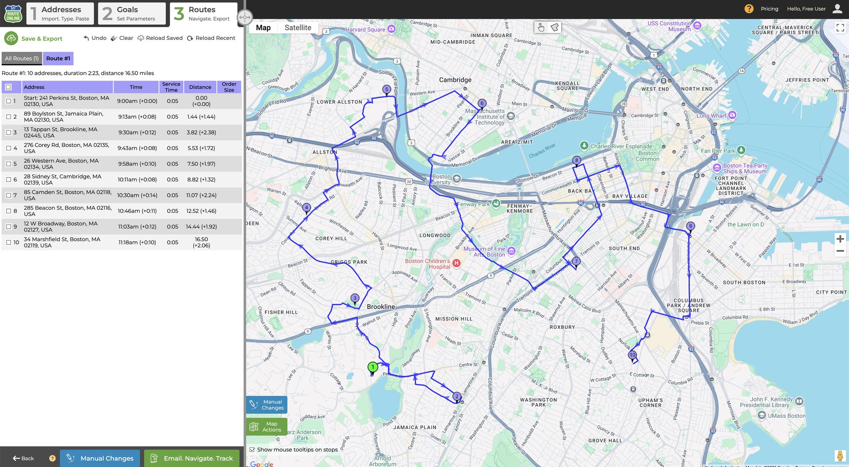Go to the Goals step
The height and width of the screenshot is (467, 849).
131,13
